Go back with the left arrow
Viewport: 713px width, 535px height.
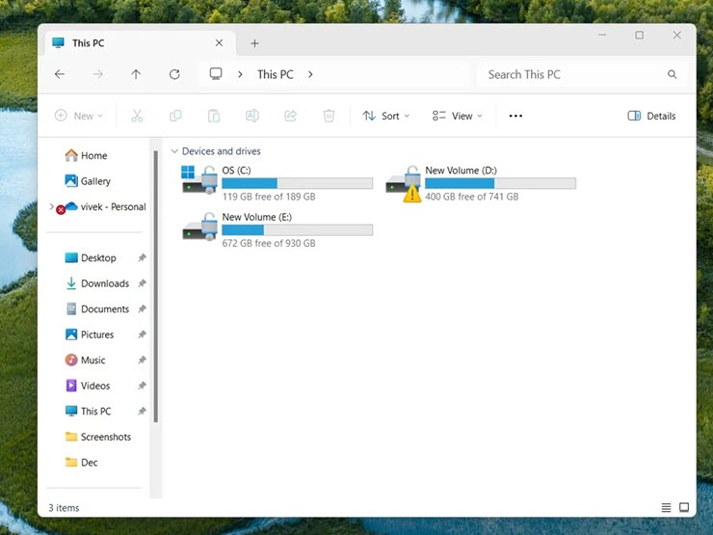[60, 74]
